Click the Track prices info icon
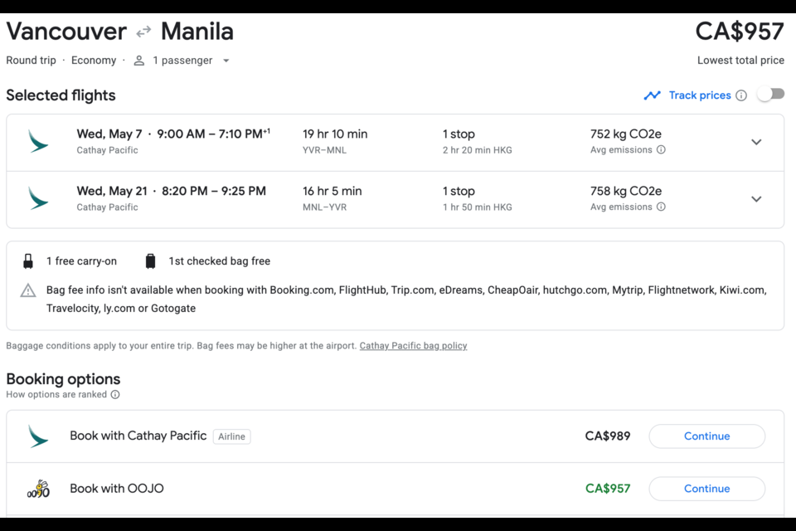 (741, 95)
